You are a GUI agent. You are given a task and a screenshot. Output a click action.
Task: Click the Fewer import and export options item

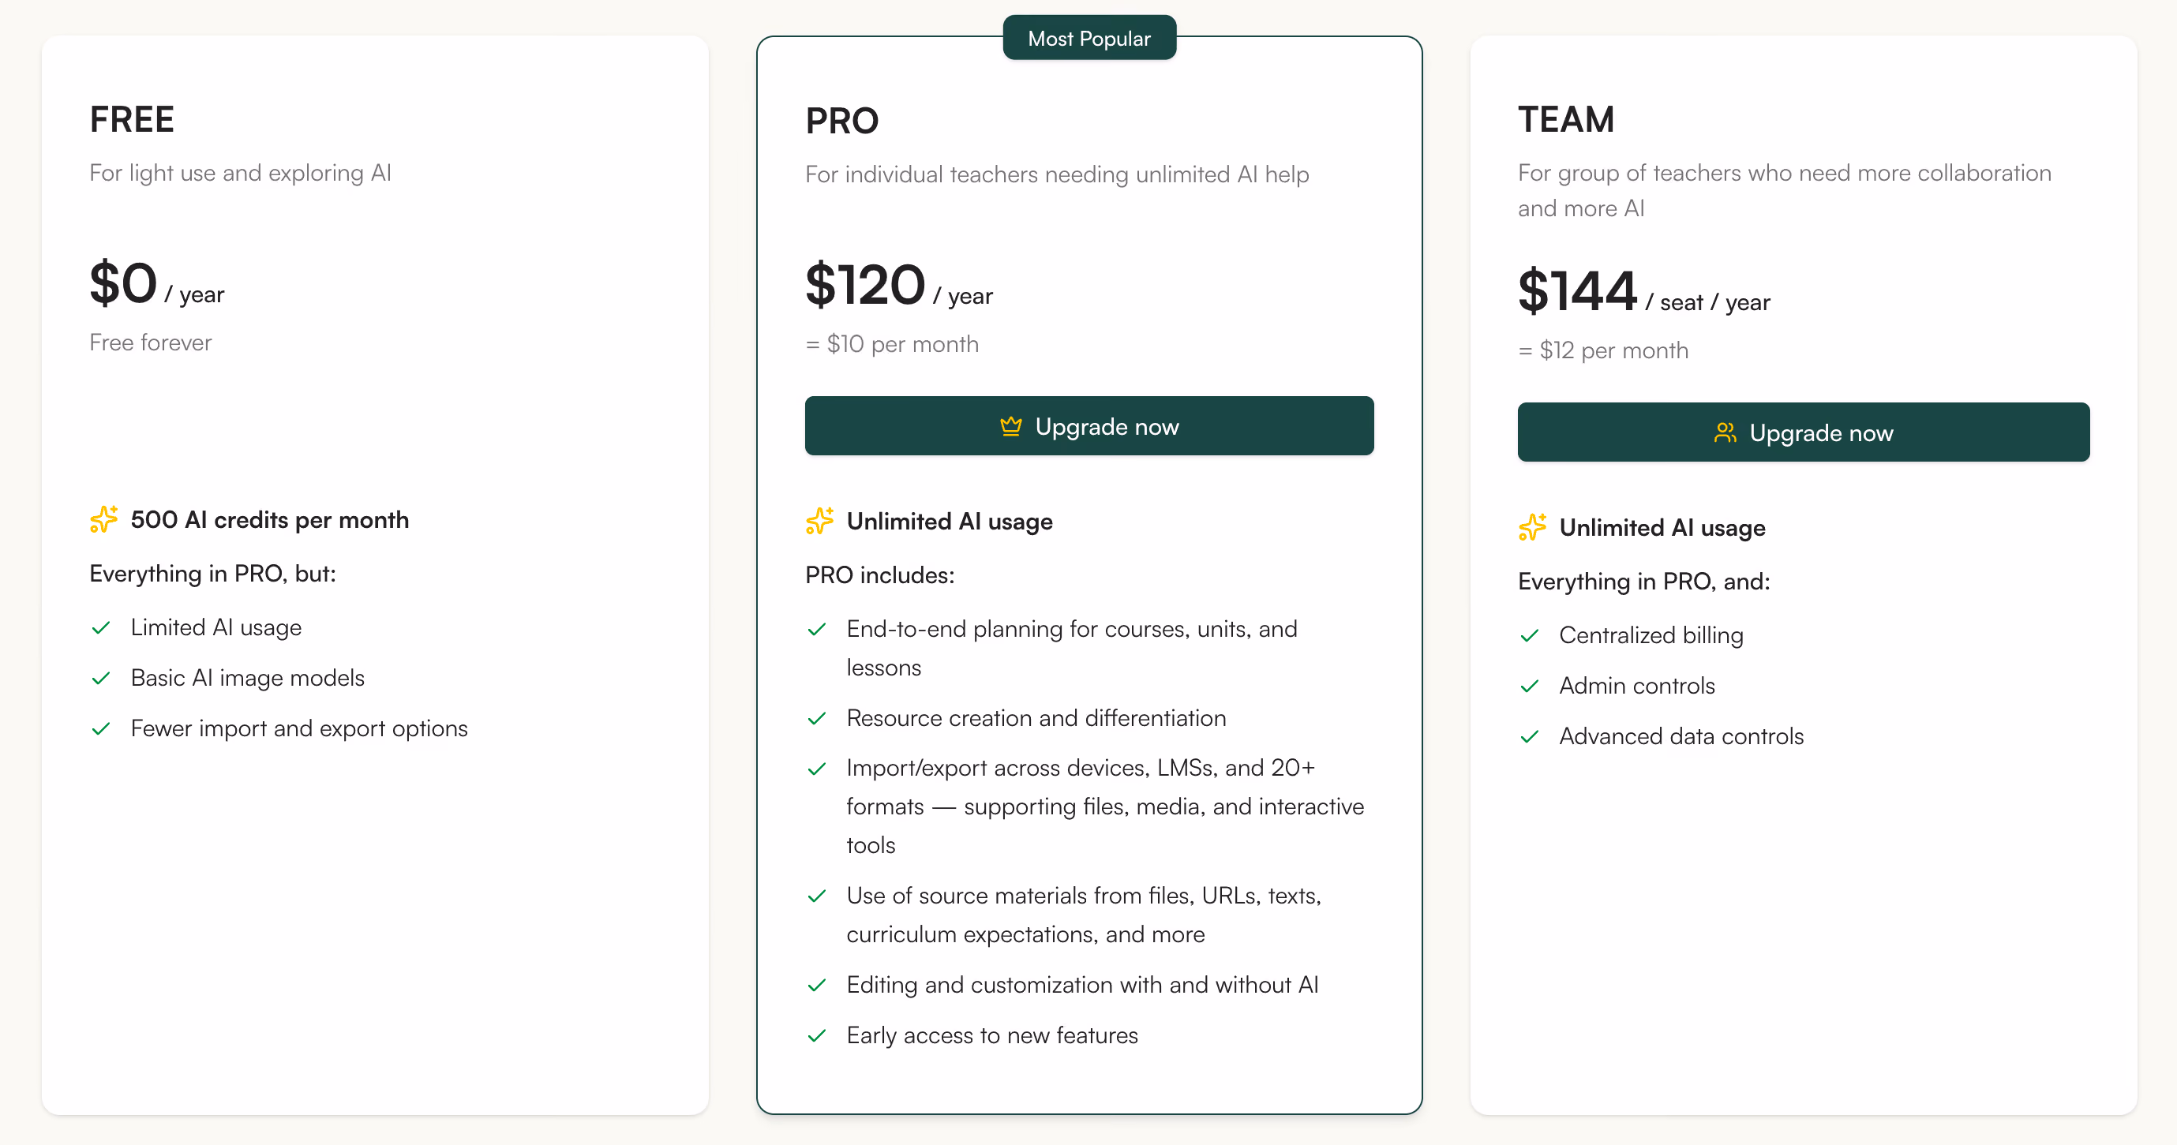click(x=298, y=728)
